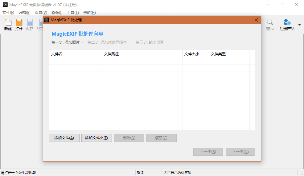The width and height of the screenshot is (304, 176).
Task: Click the 注册产品 register product icon
Action: pyautogui.click(x=287, y=22)
